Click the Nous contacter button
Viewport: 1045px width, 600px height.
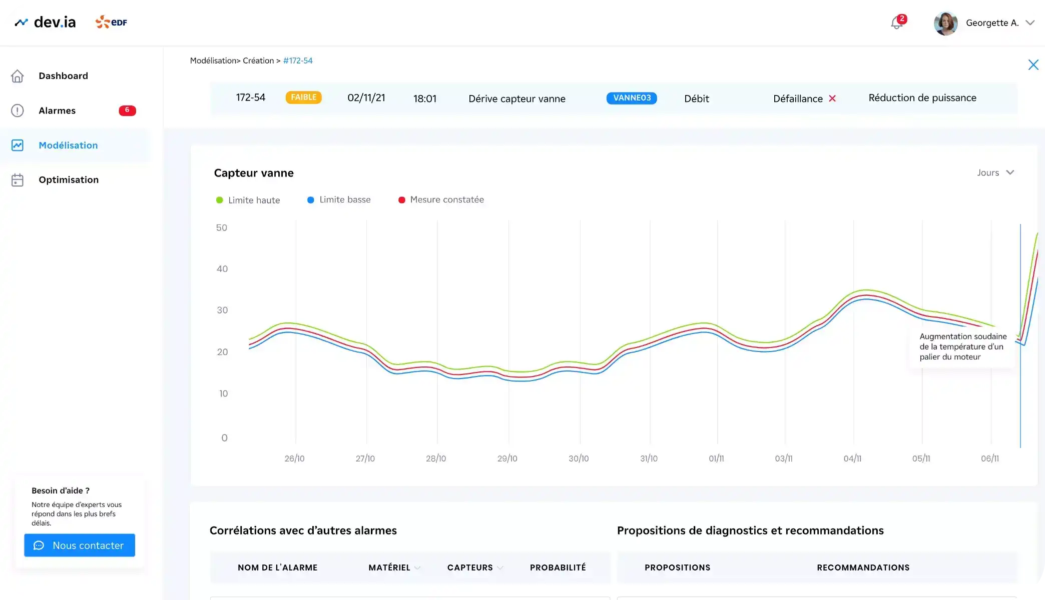(x=80, y=545)
